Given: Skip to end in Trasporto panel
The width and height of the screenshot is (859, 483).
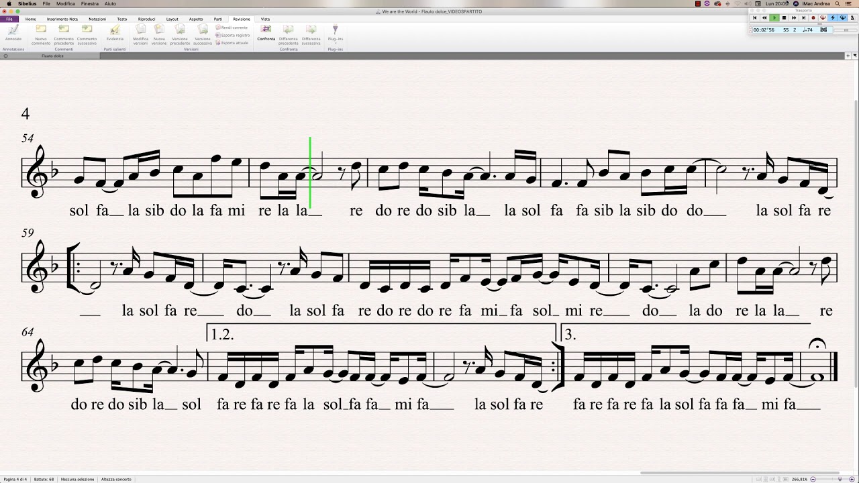Looking at the screenshot, I should pos(803,18).
